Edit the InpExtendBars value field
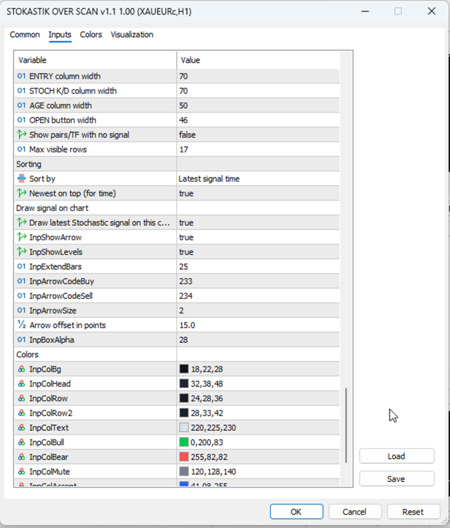Image resolution: width=450 pixels, height=528 pixels. tap(258, 267)
